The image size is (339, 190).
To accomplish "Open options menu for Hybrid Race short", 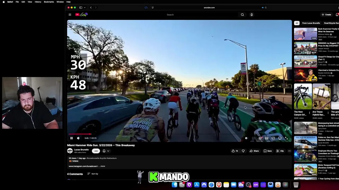I will [328, 113].
